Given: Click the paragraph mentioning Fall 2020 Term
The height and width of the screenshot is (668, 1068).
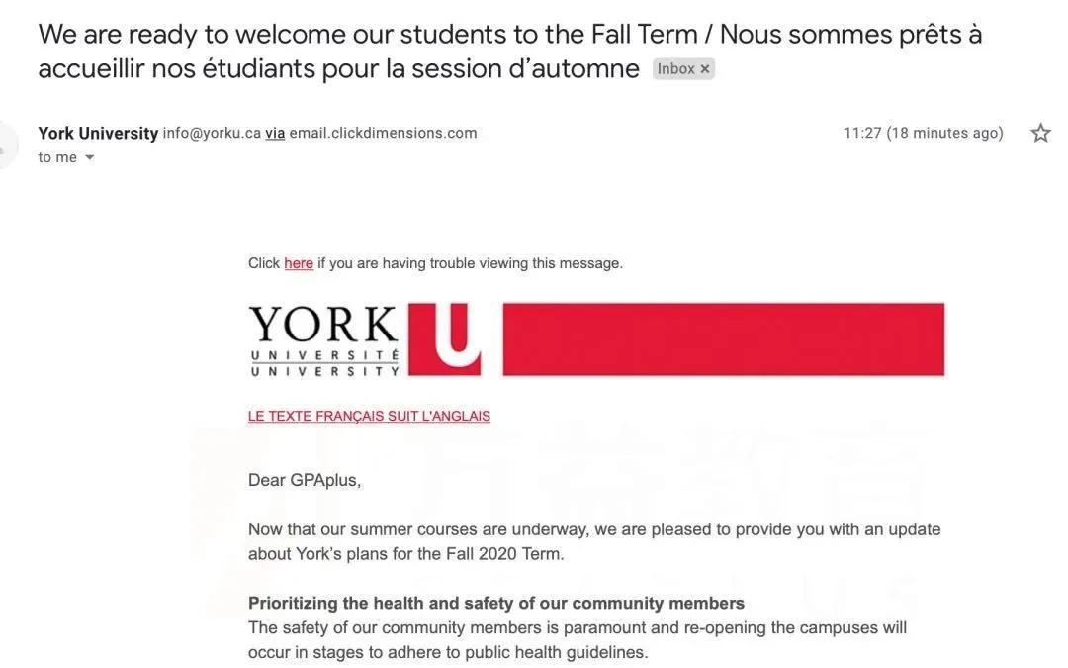Looking at the screenshot, I should click(x=593, y=541).
